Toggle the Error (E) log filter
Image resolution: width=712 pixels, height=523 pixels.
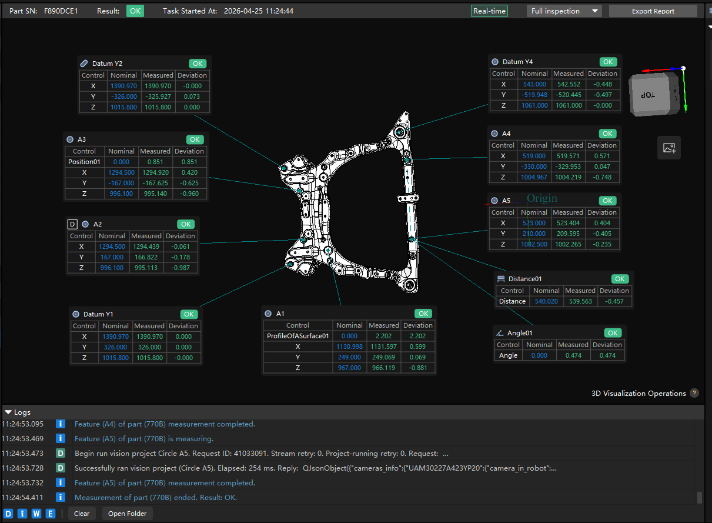pos(51,514)
